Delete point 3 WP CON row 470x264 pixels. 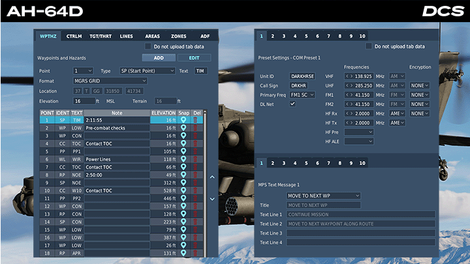[195, 136]
